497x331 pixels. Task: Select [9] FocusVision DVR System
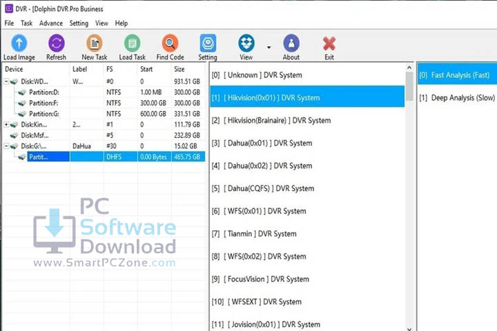click(x=307, y=279)
